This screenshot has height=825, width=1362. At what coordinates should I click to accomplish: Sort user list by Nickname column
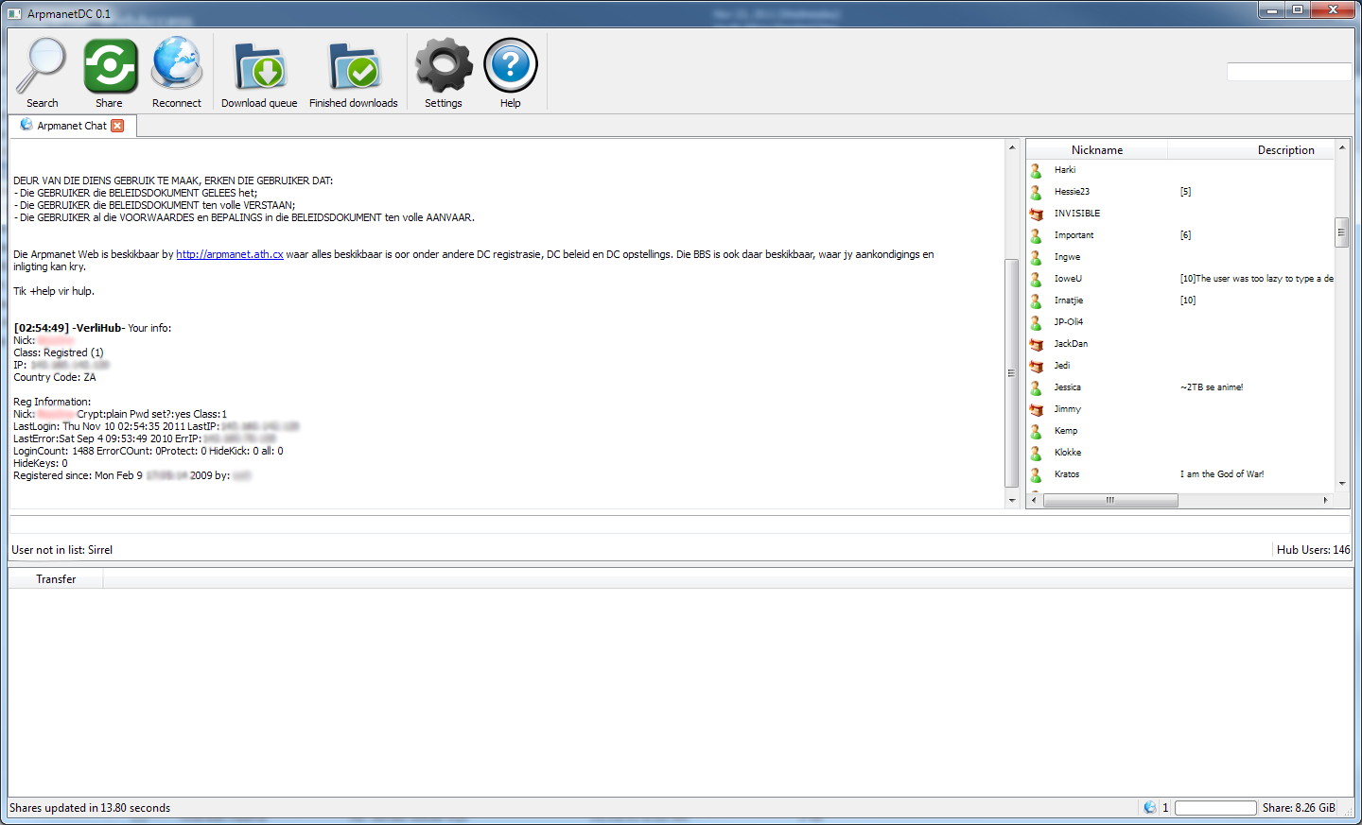[1097, 149]
